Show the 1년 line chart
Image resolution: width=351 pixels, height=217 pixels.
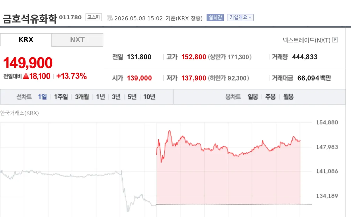point(101,97)
